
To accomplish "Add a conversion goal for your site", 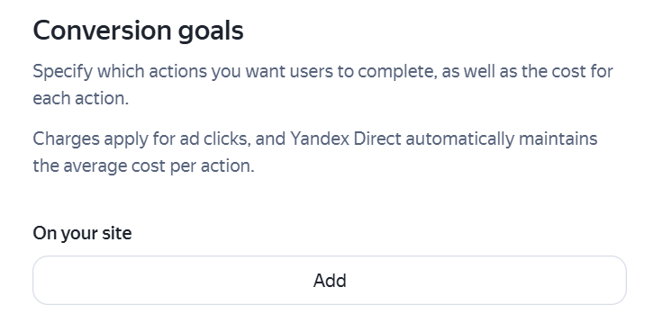I will click(330, 281).
